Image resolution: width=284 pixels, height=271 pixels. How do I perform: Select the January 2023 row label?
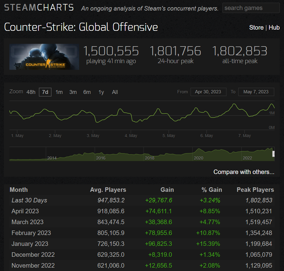(30, 244)
